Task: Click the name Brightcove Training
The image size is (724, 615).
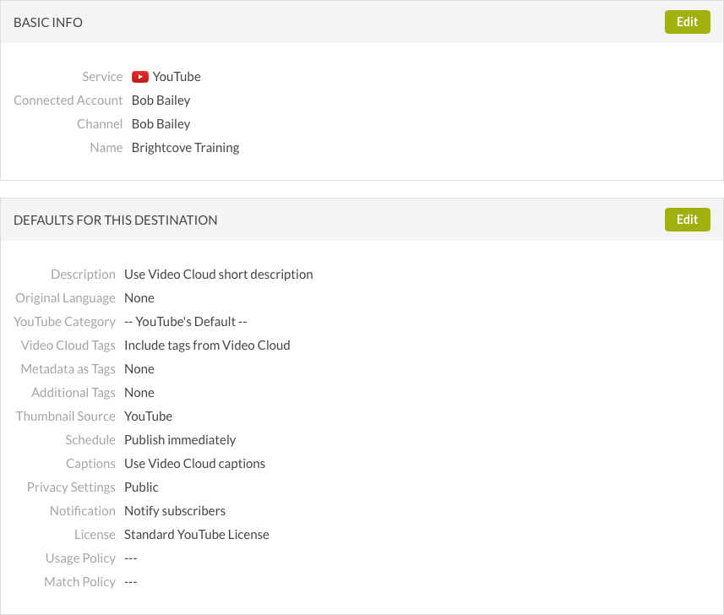Action: [185, 148]
